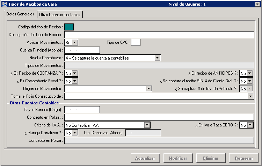The height and width of the screenshot is (166, 262).
Task: Select the Datos Generales tab
Action: pos(20,14)
